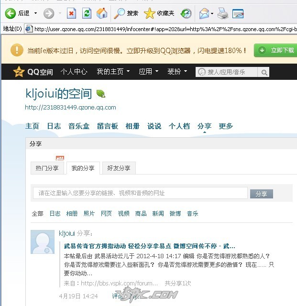Click the Mail envelope icon

[x=204, y=13]
